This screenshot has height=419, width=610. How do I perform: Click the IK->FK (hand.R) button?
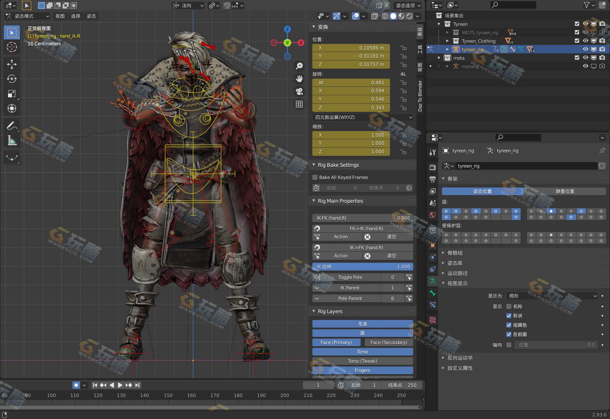tap(363, 248)
